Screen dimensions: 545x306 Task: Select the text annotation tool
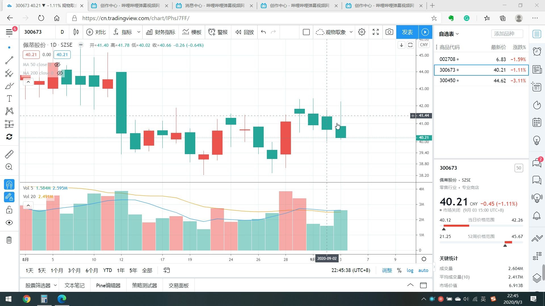9,99
